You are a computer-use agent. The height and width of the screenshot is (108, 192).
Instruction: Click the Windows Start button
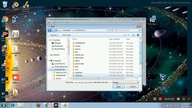click(x=4, y=105)
